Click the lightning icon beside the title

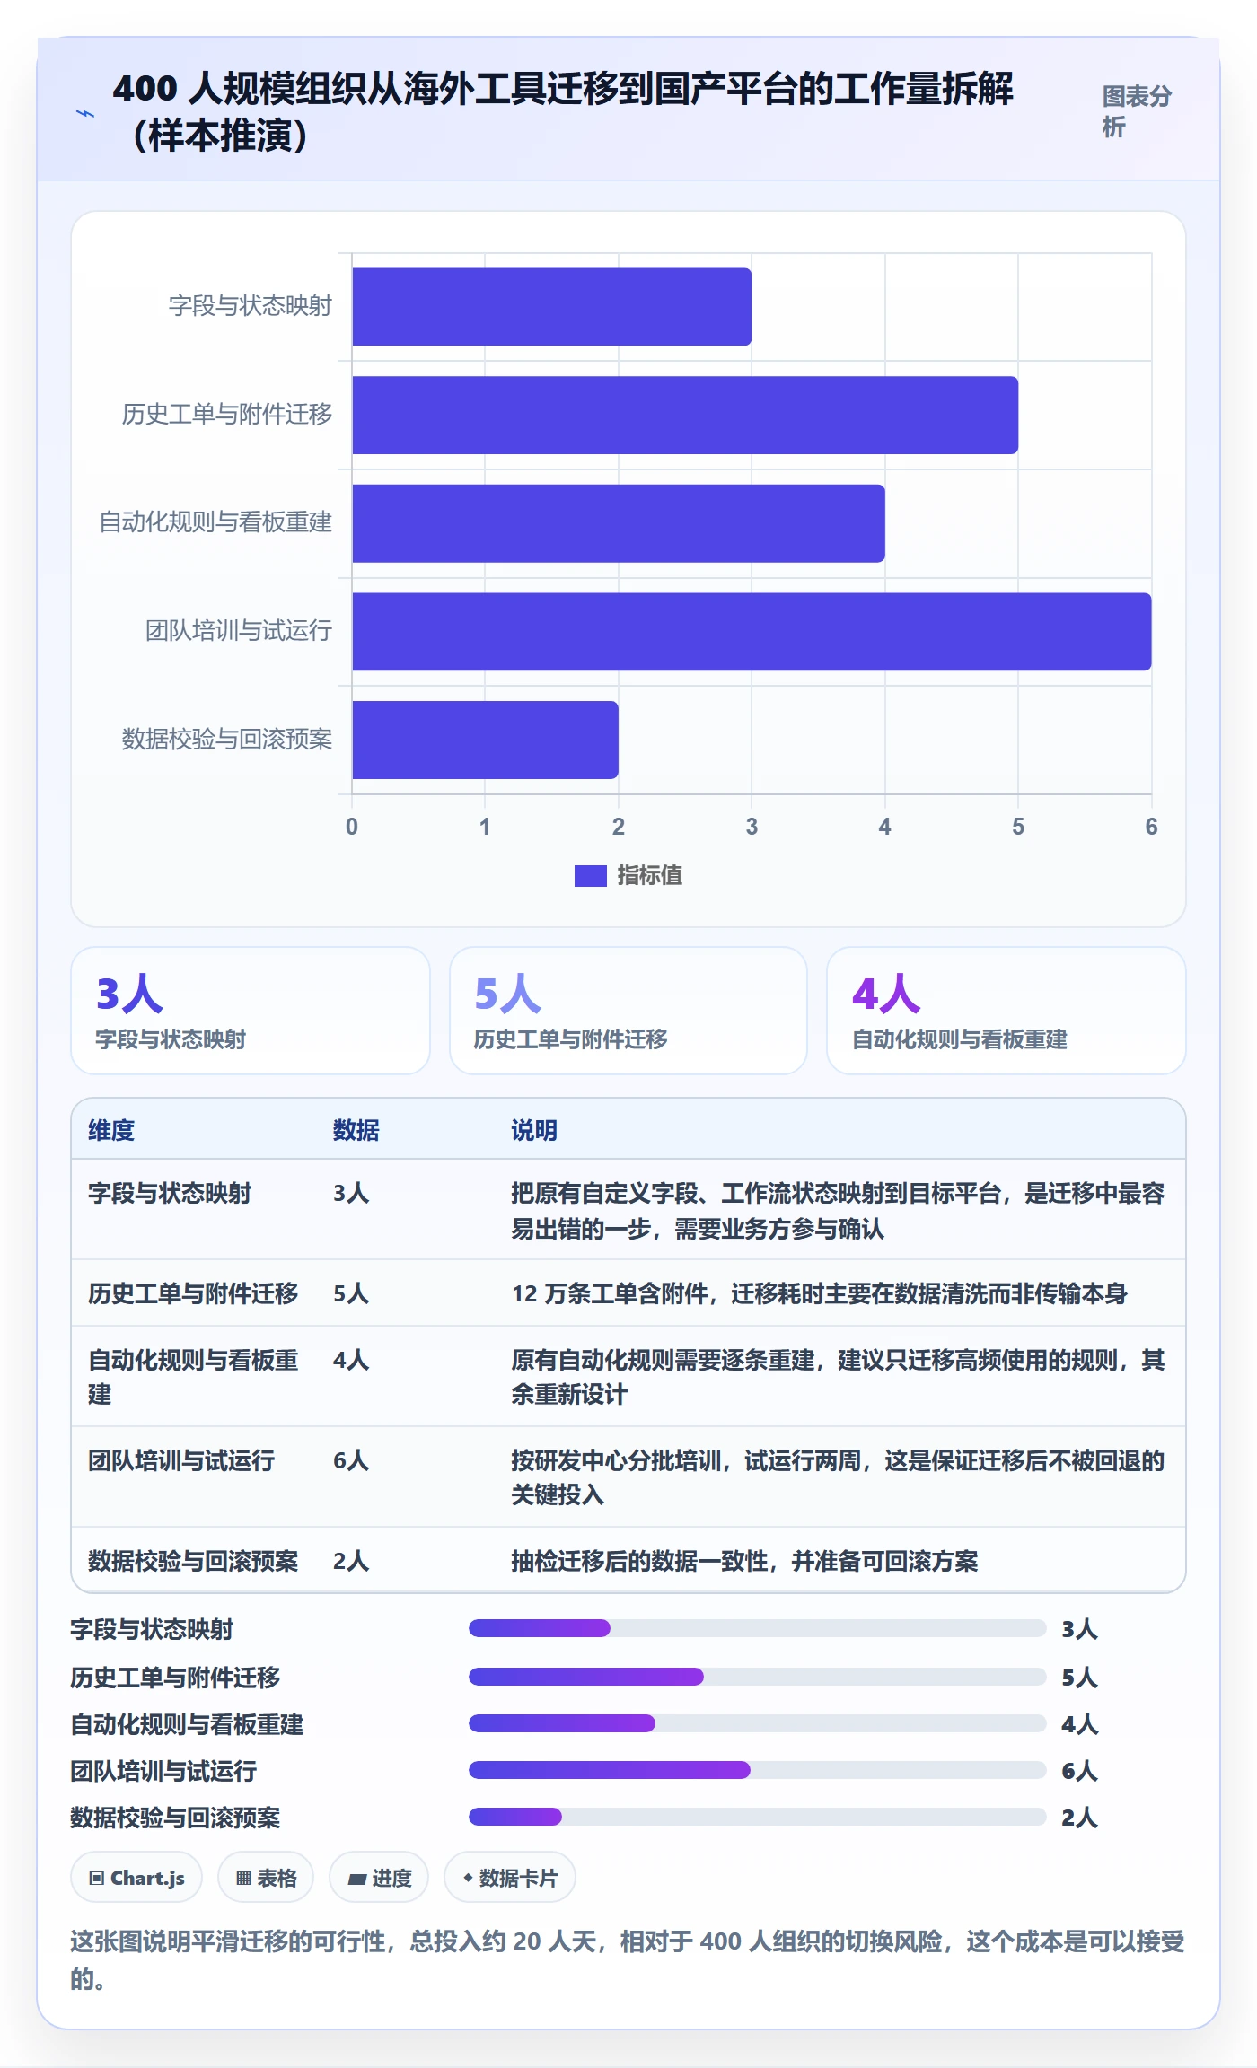click(85, 113)
